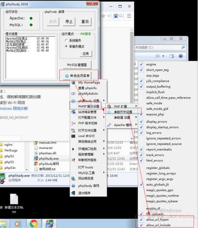This screenshot has height=228, width=198.
Task: Click the 应用 button
Action: point(86,54)
